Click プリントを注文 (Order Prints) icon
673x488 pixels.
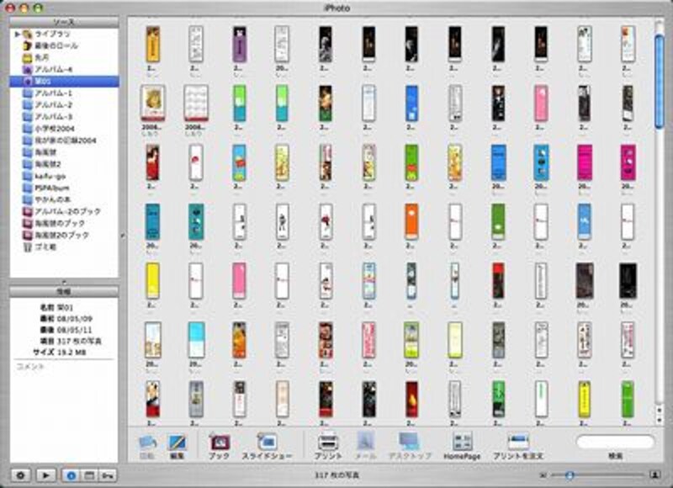[518, 442]
